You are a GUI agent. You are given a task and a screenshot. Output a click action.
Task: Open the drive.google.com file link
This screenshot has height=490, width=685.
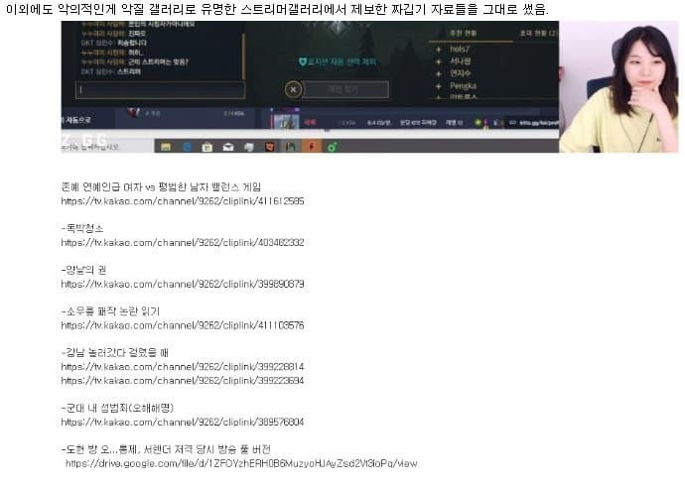point(241,463)
